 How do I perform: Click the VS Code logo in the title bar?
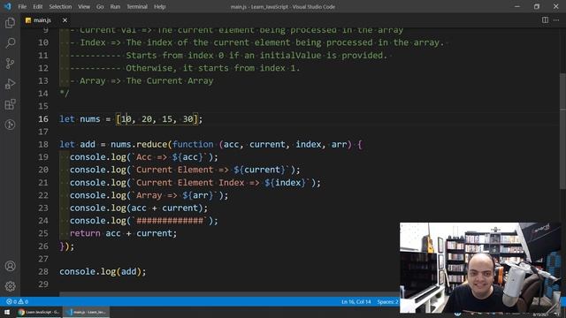[8, 6]
